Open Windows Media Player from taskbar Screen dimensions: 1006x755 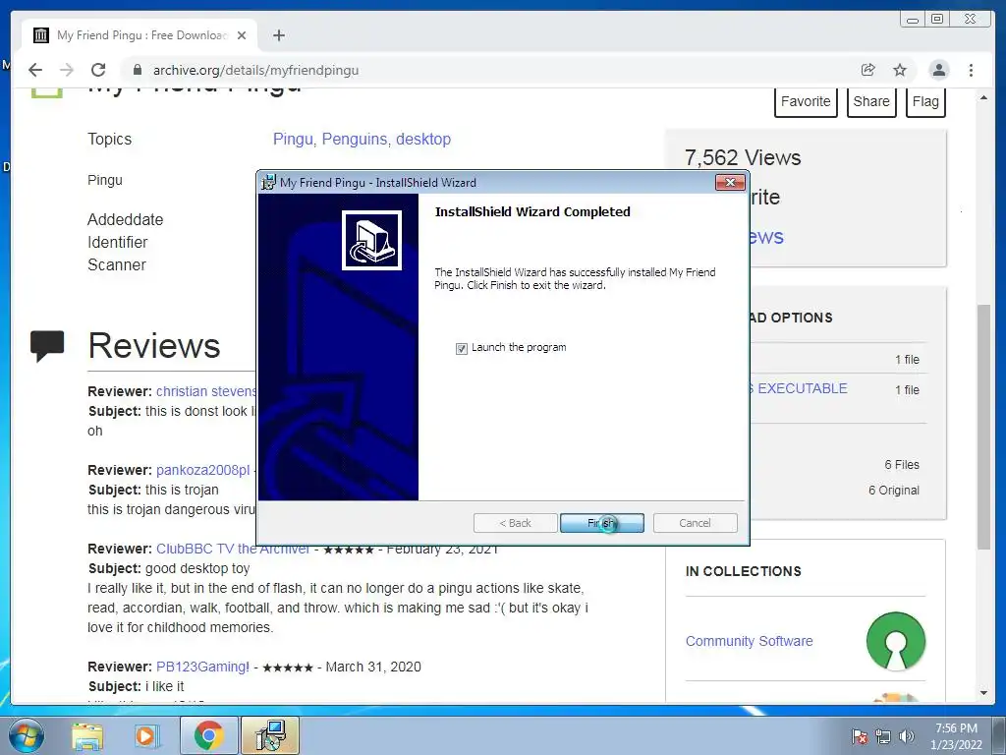[146, 735]
